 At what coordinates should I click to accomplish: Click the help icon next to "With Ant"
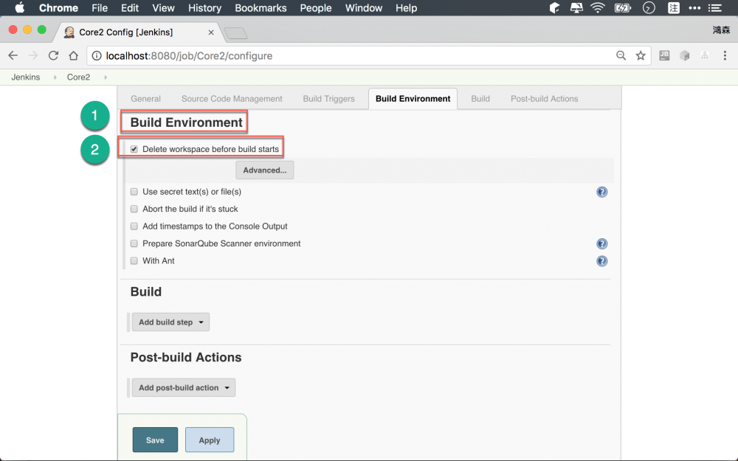pos(602,260)
